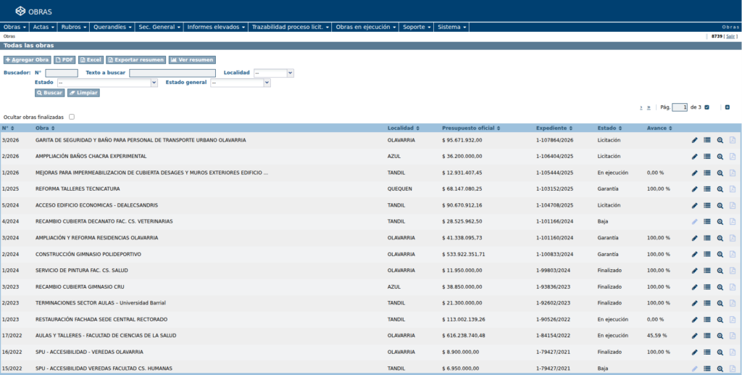Open the Localidad dropdown

[x=273, y=73]
